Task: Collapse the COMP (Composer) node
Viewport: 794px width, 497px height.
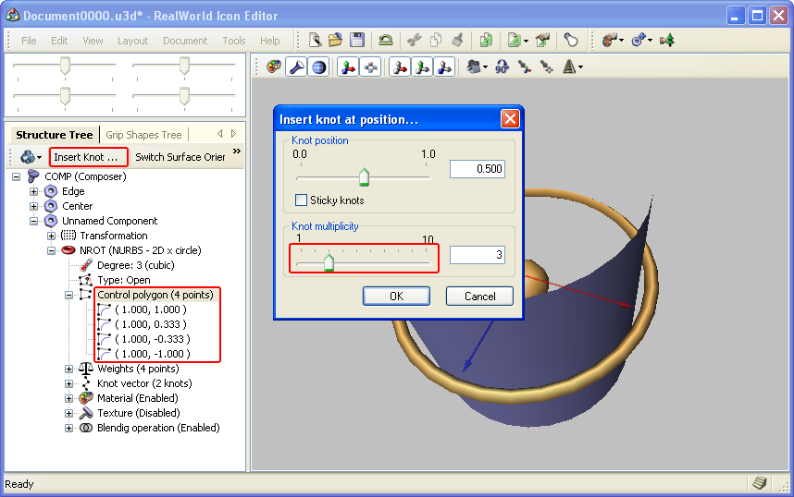Action: [17, 177]
